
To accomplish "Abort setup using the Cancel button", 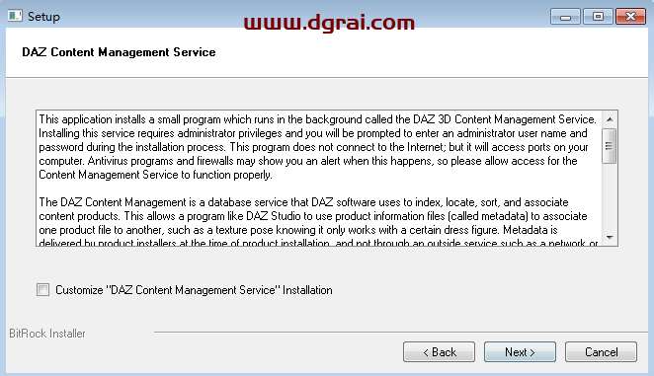I will 601,352.
